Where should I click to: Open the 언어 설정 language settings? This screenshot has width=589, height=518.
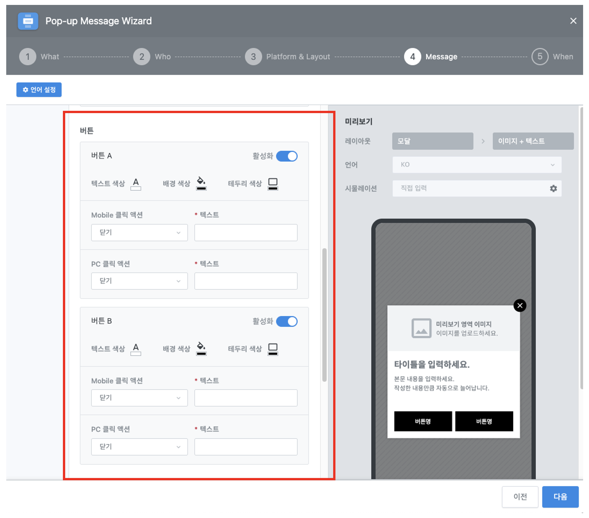(x=39, y=90)
